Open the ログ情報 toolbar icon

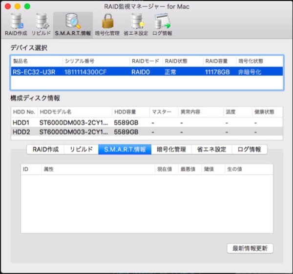(162, 24)
